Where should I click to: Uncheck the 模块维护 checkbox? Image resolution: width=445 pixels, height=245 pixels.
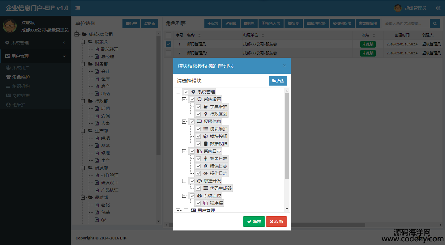[x=198, y=129]
